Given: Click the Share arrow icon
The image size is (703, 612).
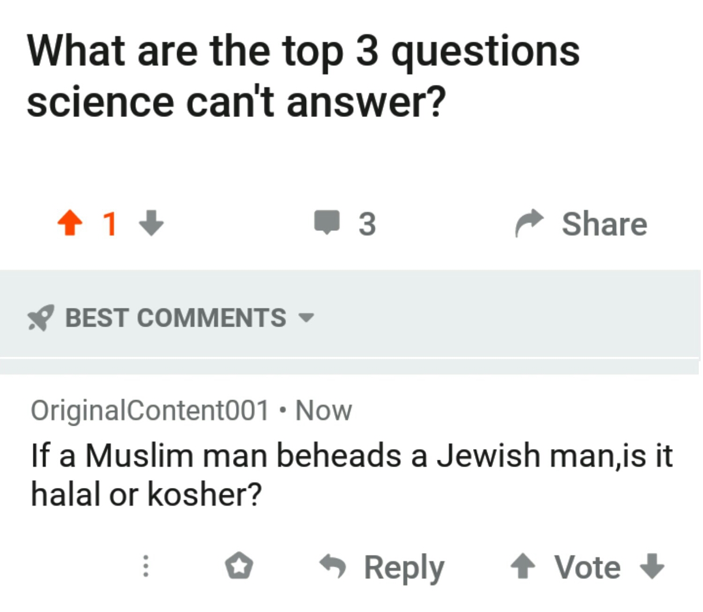Looking at the screenshot, I should (529, 222).
